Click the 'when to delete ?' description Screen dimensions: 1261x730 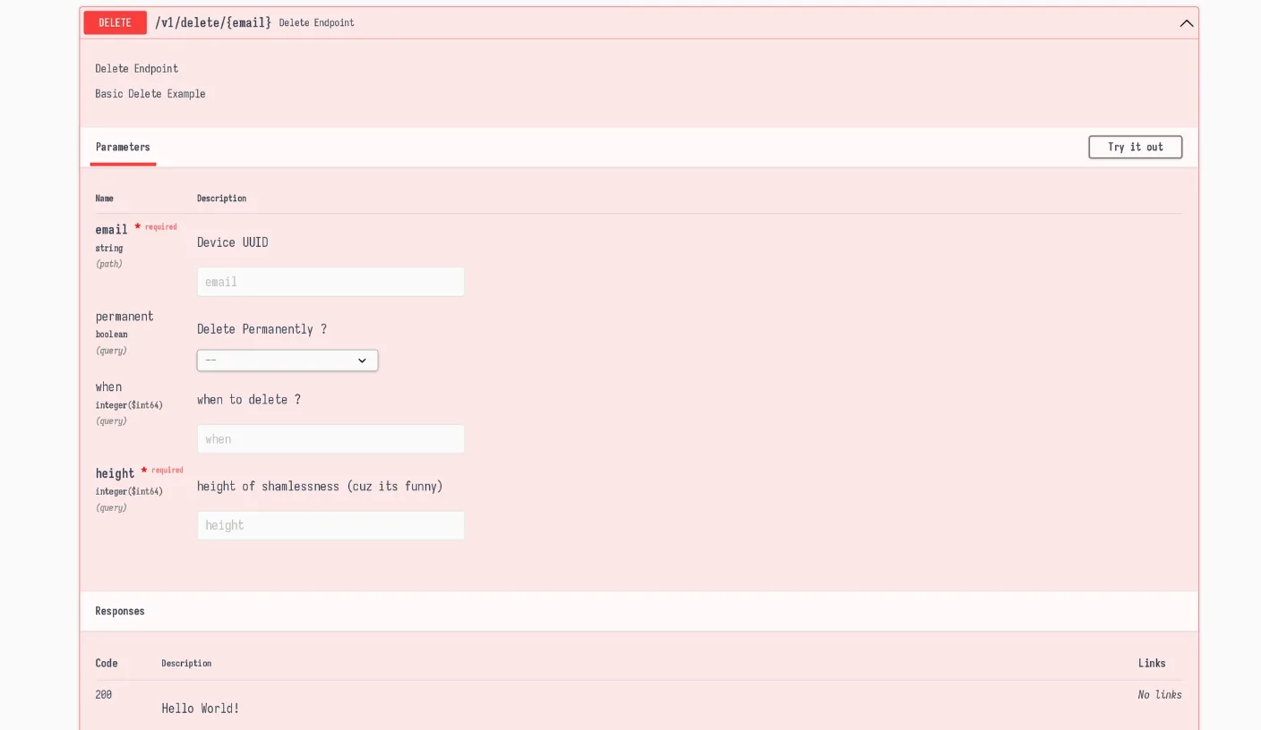[x=249, y=400]
